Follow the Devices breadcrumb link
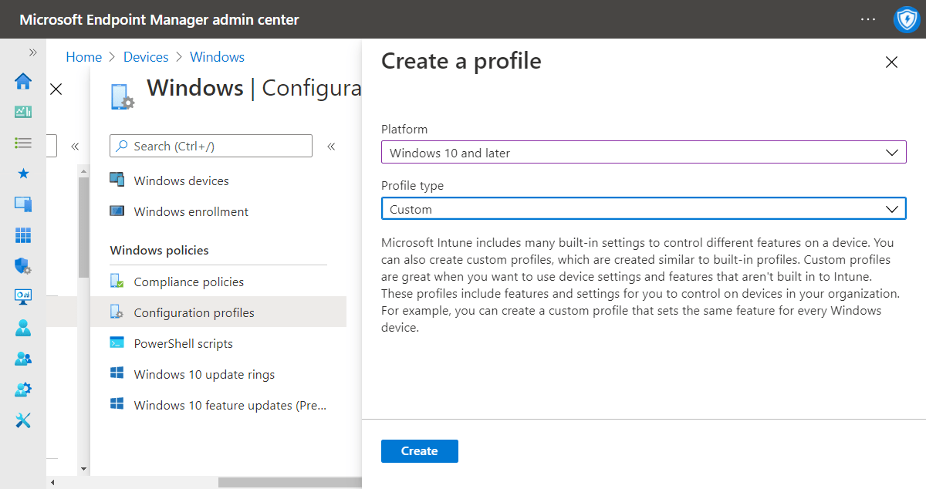This screenshot has height=489, width=926. (146, 56)
